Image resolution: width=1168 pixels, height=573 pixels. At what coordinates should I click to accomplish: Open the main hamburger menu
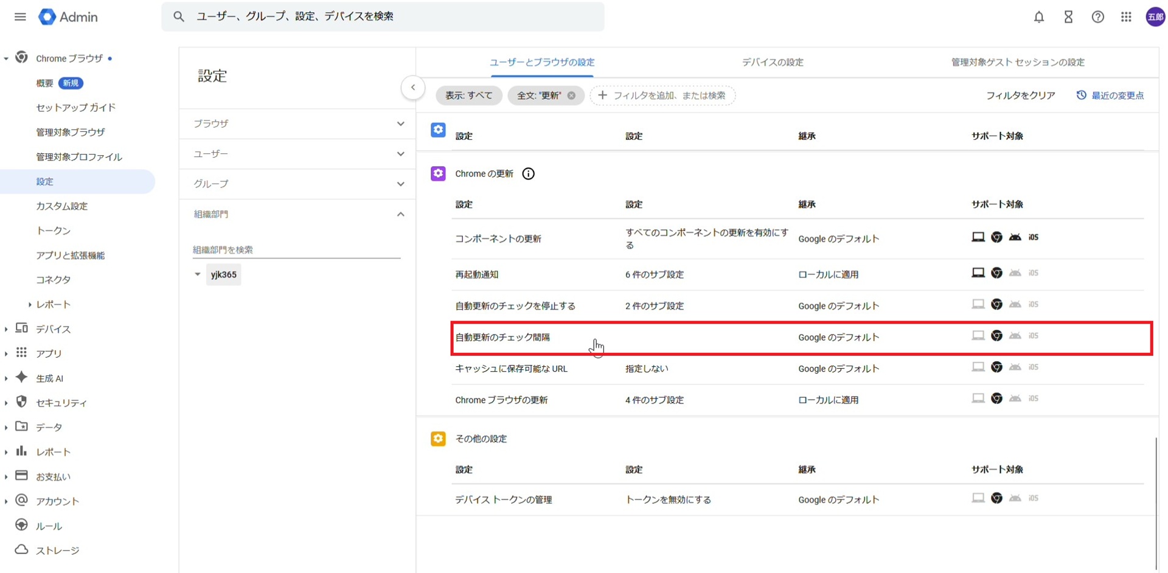coord(20,17)
